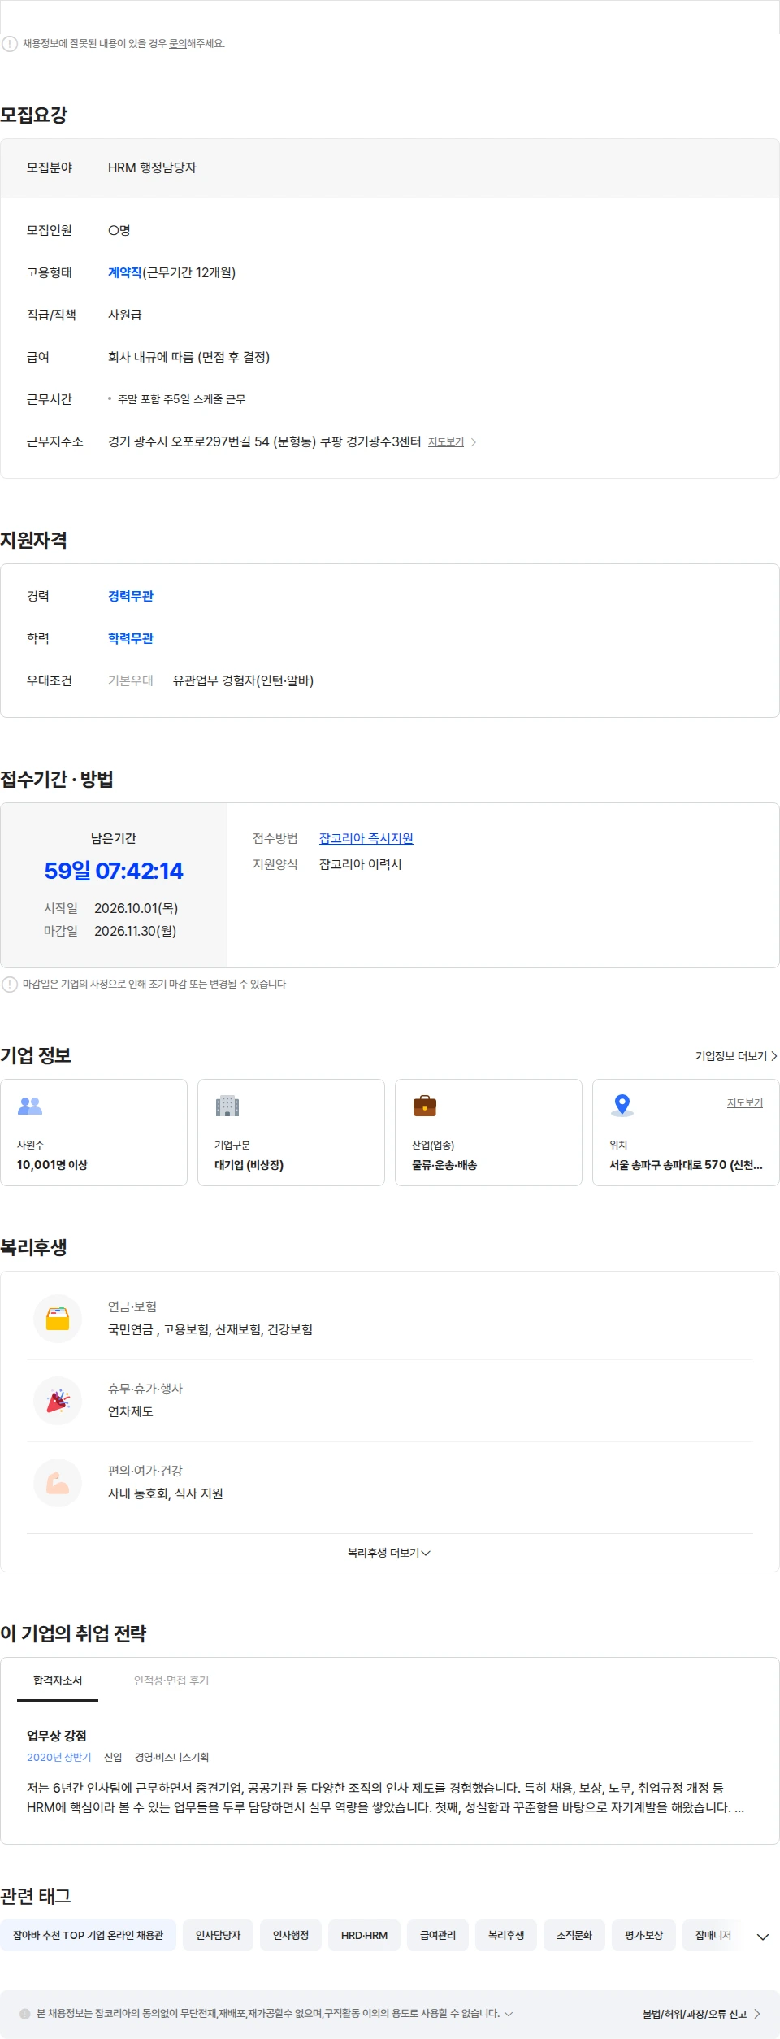Click the 인사담당자 tag
780x2039 pixels.
coord(219,1936)
